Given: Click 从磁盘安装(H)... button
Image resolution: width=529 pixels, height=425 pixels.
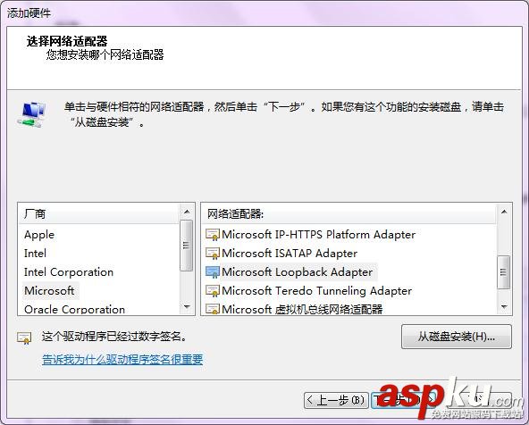Looking at the screenshot, I should pyautogui.click(x=457, y=337).
